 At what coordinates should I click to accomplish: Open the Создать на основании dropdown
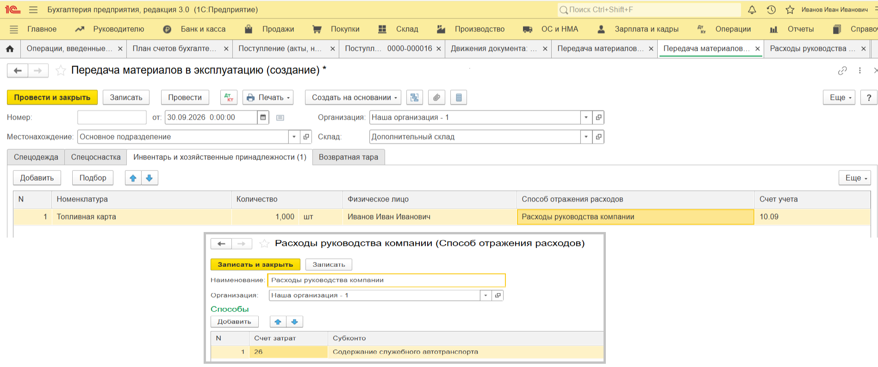coord(353,98)
